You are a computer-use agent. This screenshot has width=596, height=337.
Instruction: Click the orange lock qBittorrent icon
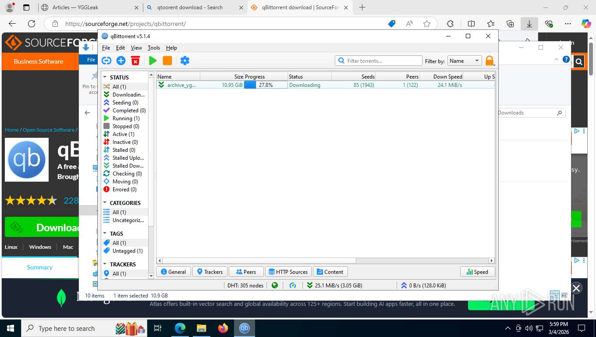pos(490,61)
